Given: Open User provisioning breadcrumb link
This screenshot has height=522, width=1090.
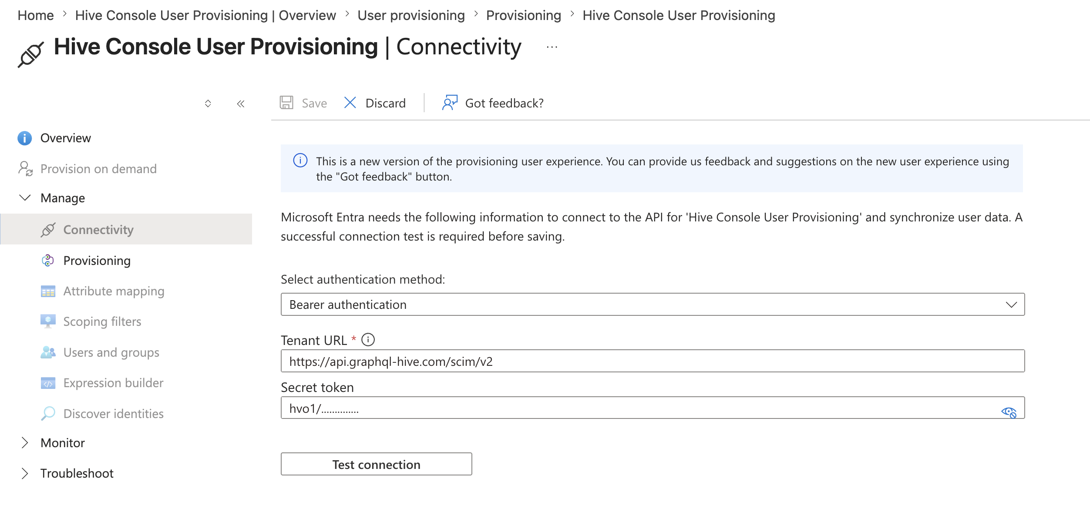Looking at the screenshot, I should [x=411, y=16].
